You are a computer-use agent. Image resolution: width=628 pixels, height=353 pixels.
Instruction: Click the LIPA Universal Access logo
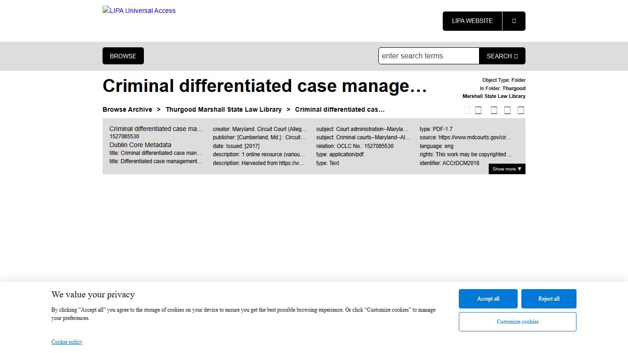pos(138,10)
